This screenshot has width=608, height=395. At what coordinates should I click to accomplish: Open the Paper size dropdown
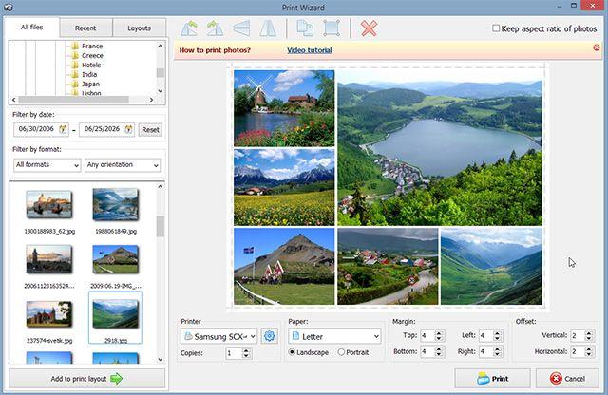334,336
